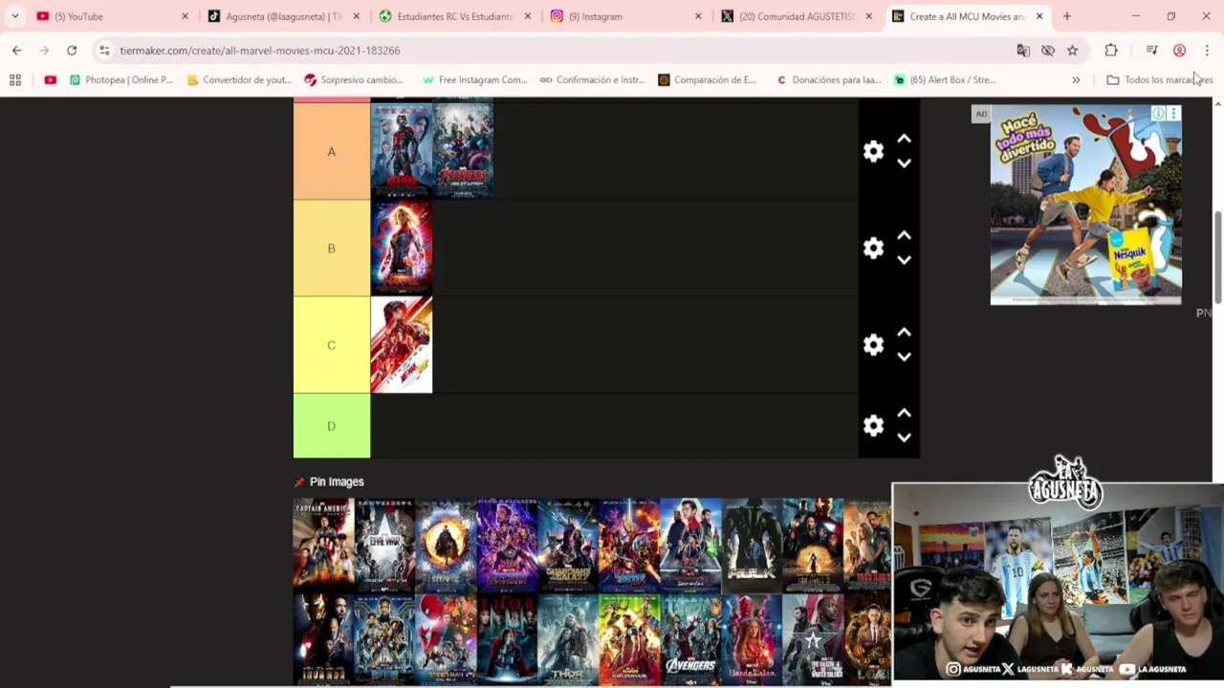
Task: Open the Free Instagram Com... bookmark
Action: coord(474,80)
